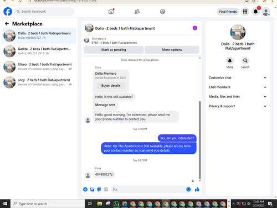This screenshot has height=208, width=277.
Task: Open the Joey conversation in the list
Action: pos(39,82)
